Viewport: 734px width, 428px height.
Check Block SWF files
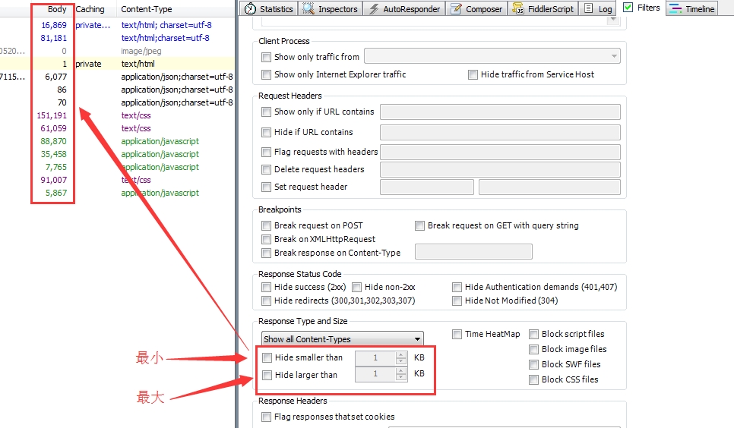click(x=533, y=364)
